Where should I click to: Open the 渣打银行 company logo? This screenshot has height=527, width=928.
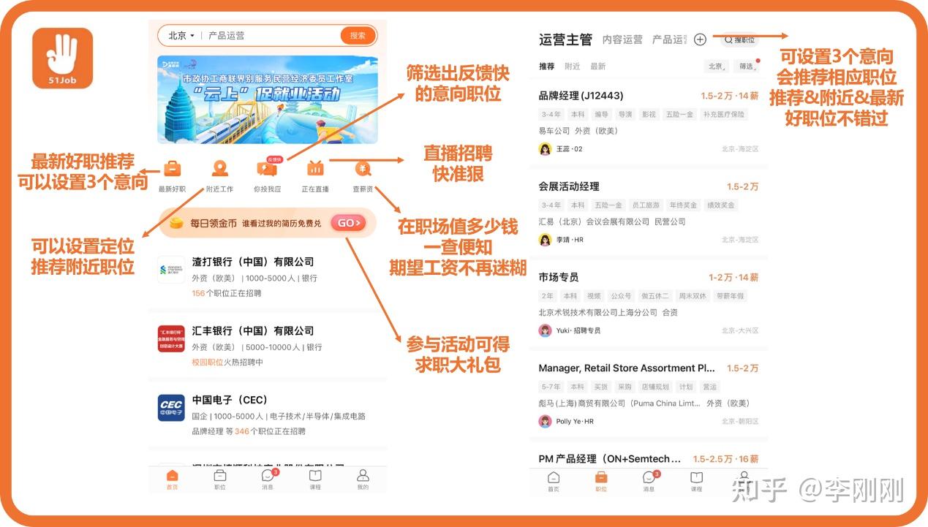(172, 270)
